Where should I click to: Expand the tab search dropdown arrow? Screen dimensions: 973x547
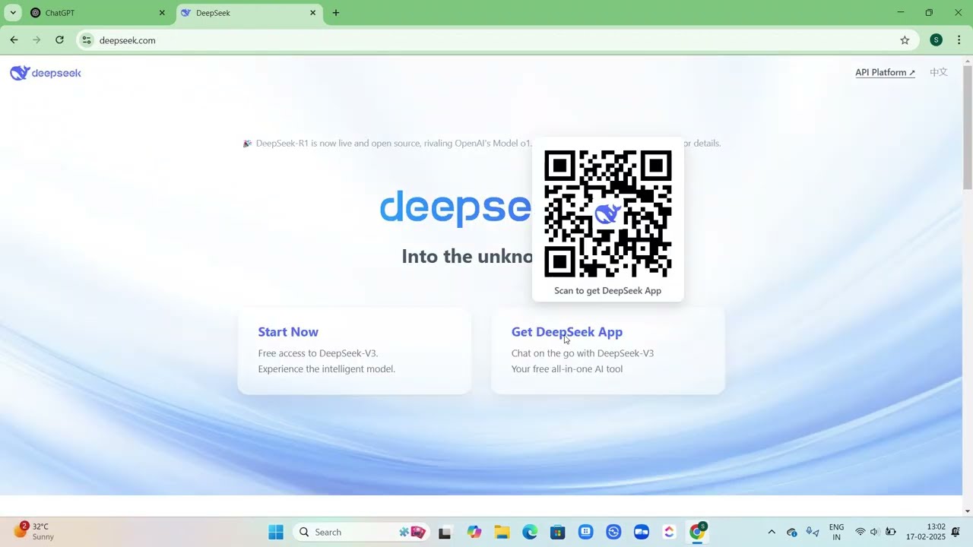coord(13,13)
